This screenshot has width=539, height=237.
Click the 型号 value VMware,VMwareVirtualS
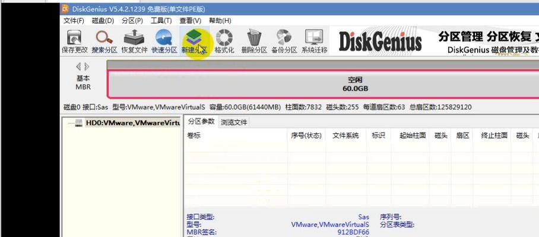(x=330, y=225)
